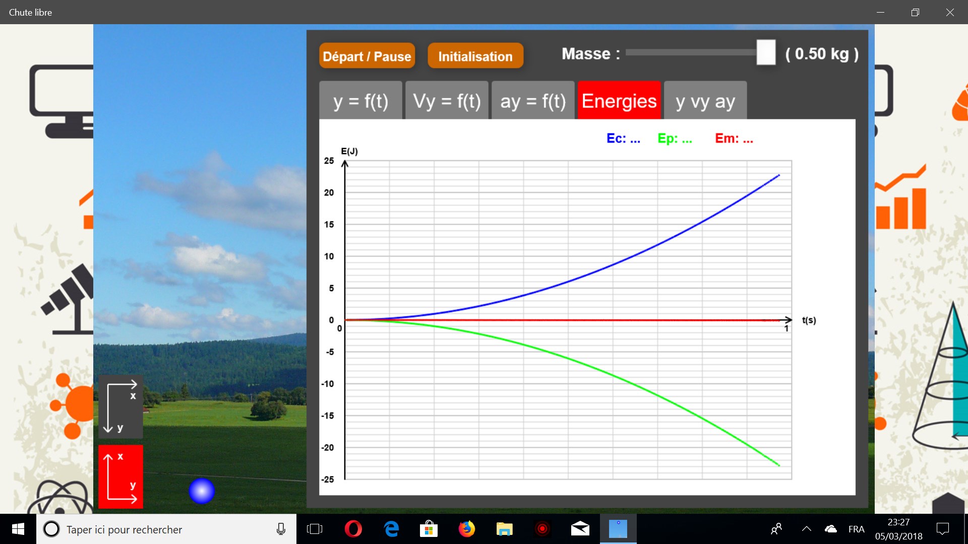Select the downward y-axis orientation icon
The image size is (968, 544).
coord(120,406)
